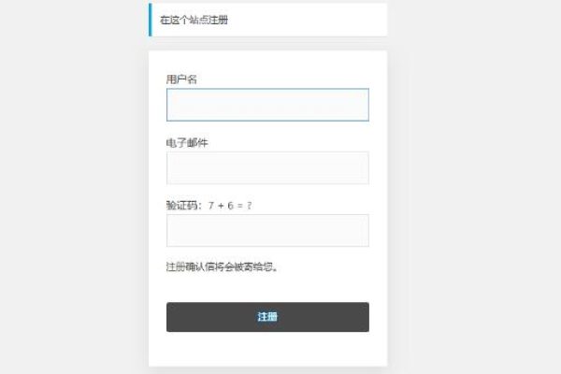
Task: Click empty space in the 在这个站点注册 banner
Action: [318, 20]
